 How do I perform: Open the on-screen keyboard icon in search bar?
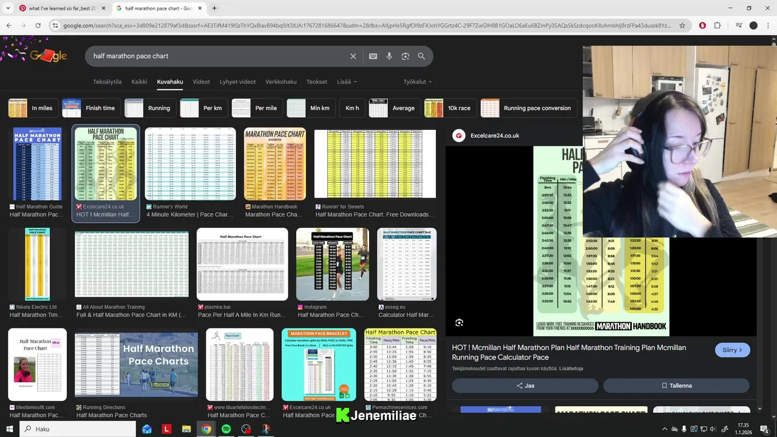(373, 56)
